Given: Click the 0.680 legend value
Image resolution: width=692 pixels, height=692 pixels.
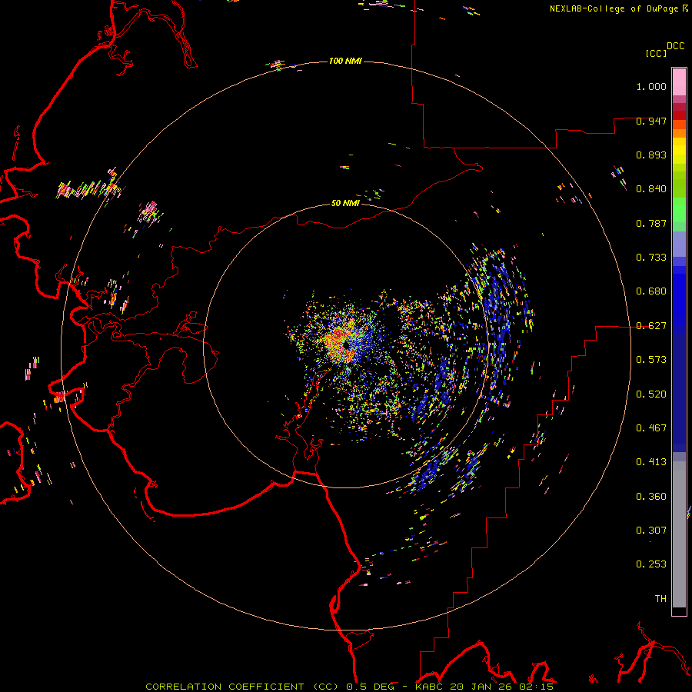Looking at the screenshot, I should [x=651, y=291].
